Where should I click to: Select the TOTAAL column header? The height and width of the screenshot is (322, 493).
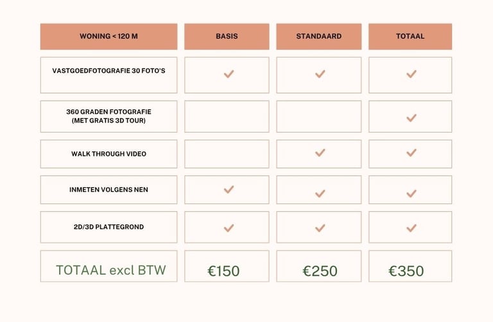pyautogui.click(x=410, y=37)
